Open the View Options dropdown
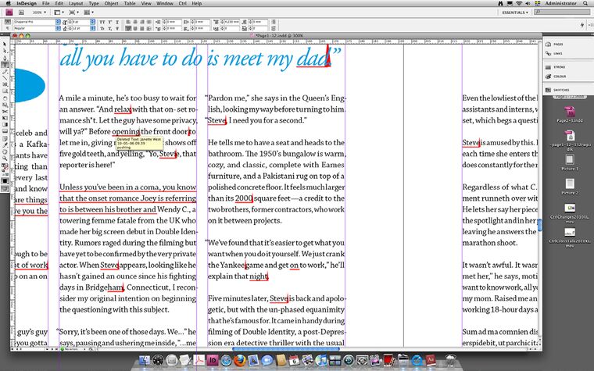 59,12
